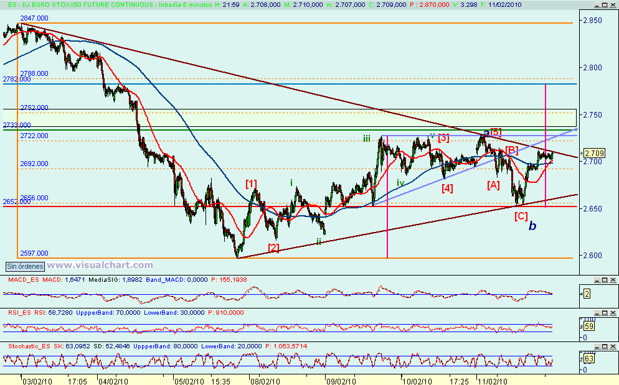This screenshot has height=385, width=619.
Task: Minimize the Stochastic_ES indicator panel
Action: pyautogui.click(x=597, y=347)
